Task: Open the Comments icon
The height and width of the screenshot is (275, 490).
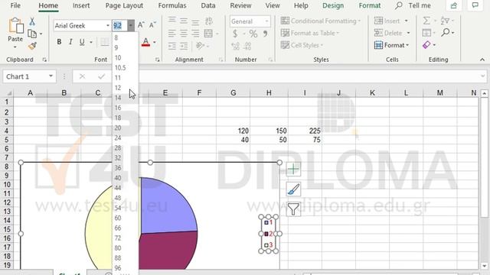Action: [x=475, y=5]
